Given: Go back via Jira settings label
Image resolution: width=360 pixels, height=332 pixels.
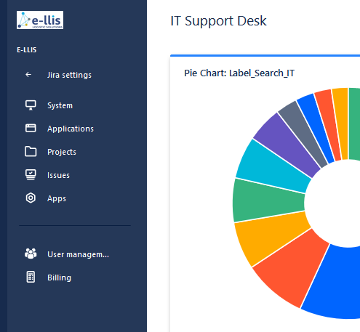Looking at the screenshot, I should coord(69,75).
